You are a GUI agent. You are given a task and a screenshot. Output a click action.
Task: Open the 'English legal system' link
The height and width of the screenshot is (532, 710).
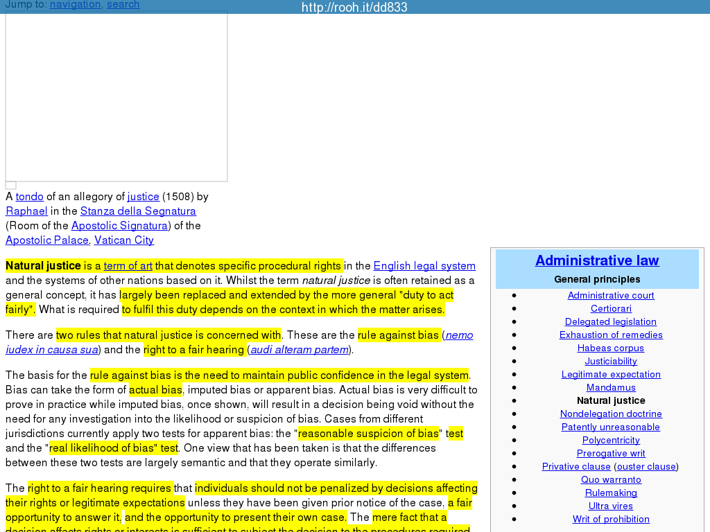[x=424, y=266]
